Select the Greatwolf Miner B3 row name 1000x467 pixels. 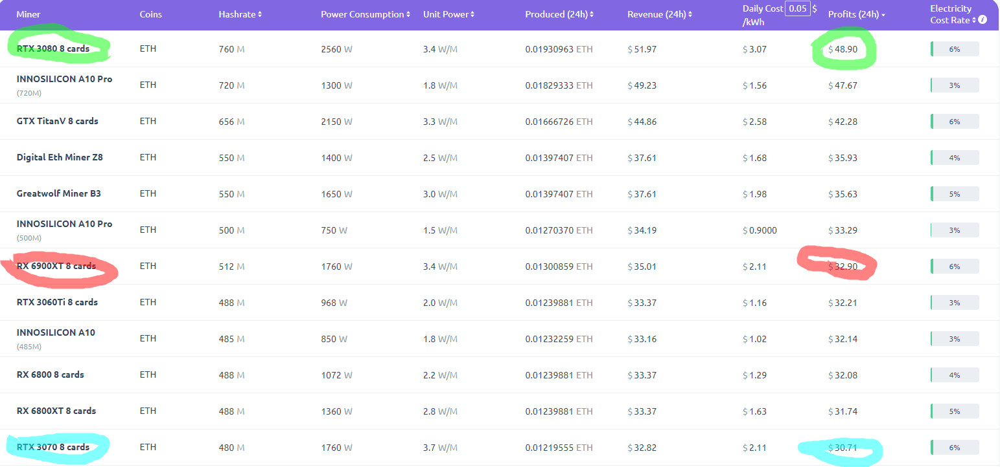point(59,193)
